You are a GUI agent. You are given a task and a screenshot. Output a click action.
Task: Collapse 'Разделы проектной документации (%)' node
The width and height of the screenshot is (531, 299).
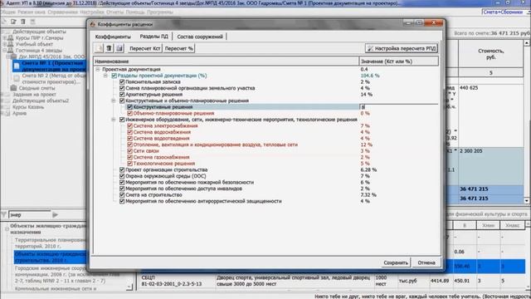pyautogui.click(x=105, y=76)
